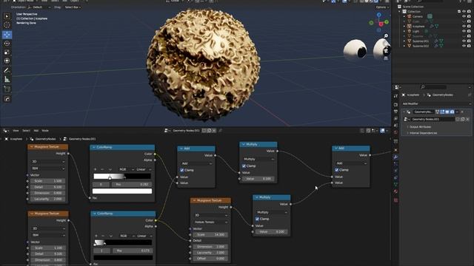Open the node editor View menu
The image size is (474, 266).
click(16, 131)
